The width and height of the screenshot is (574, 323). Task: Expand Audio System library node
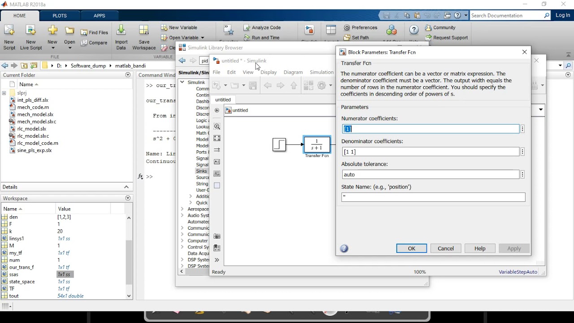182,215
